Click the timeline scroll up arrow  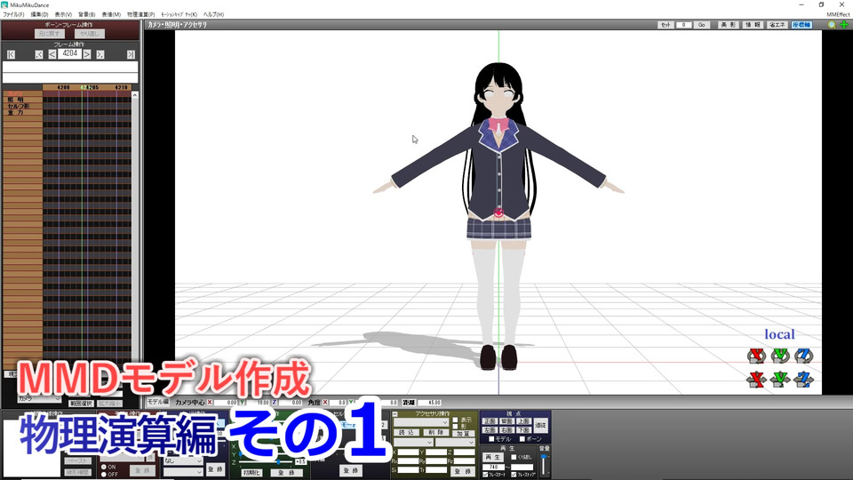[135, 95]
